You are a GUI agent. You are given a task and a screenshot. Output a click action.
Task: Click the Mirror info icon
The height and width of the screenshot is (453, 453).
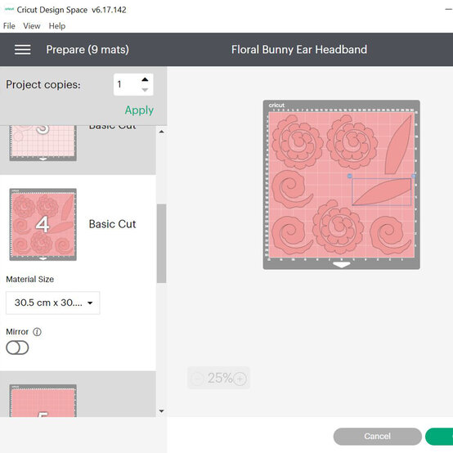coord(37,332)
